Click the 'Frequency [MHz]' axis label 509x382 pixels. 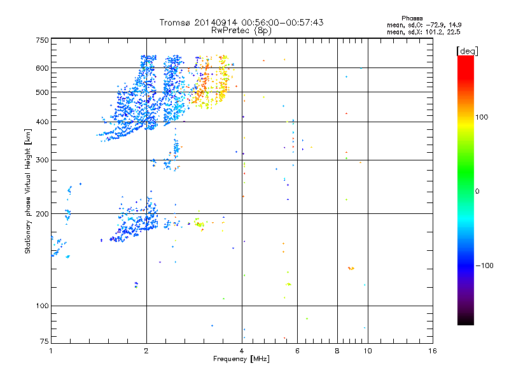[241, 359]
